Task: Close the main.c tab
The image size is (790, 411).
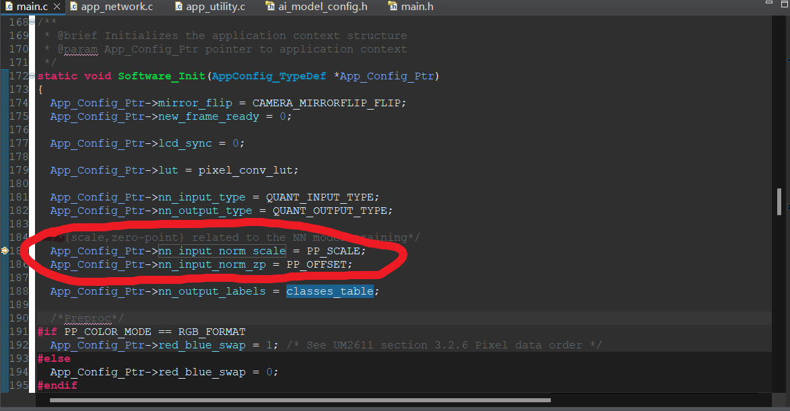Action: pos(57,7)
